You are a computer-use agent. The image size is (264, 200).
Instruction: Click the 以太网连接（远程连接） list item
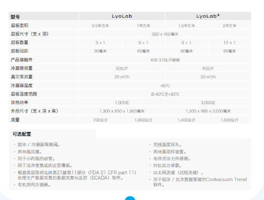tap(178, 172)
